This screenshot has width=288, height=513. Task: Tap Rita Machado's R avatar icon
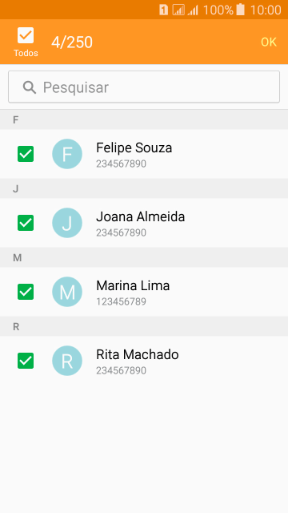pyautogui.click(x=67, y=361)
